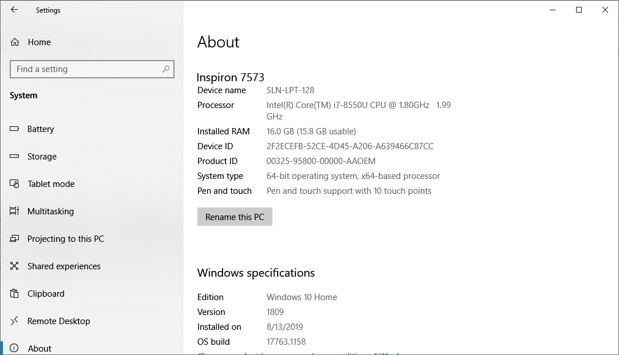This screenshot has width=619, height=355.
Task: Click the Windows specifications heading
Action: [256, 273]
